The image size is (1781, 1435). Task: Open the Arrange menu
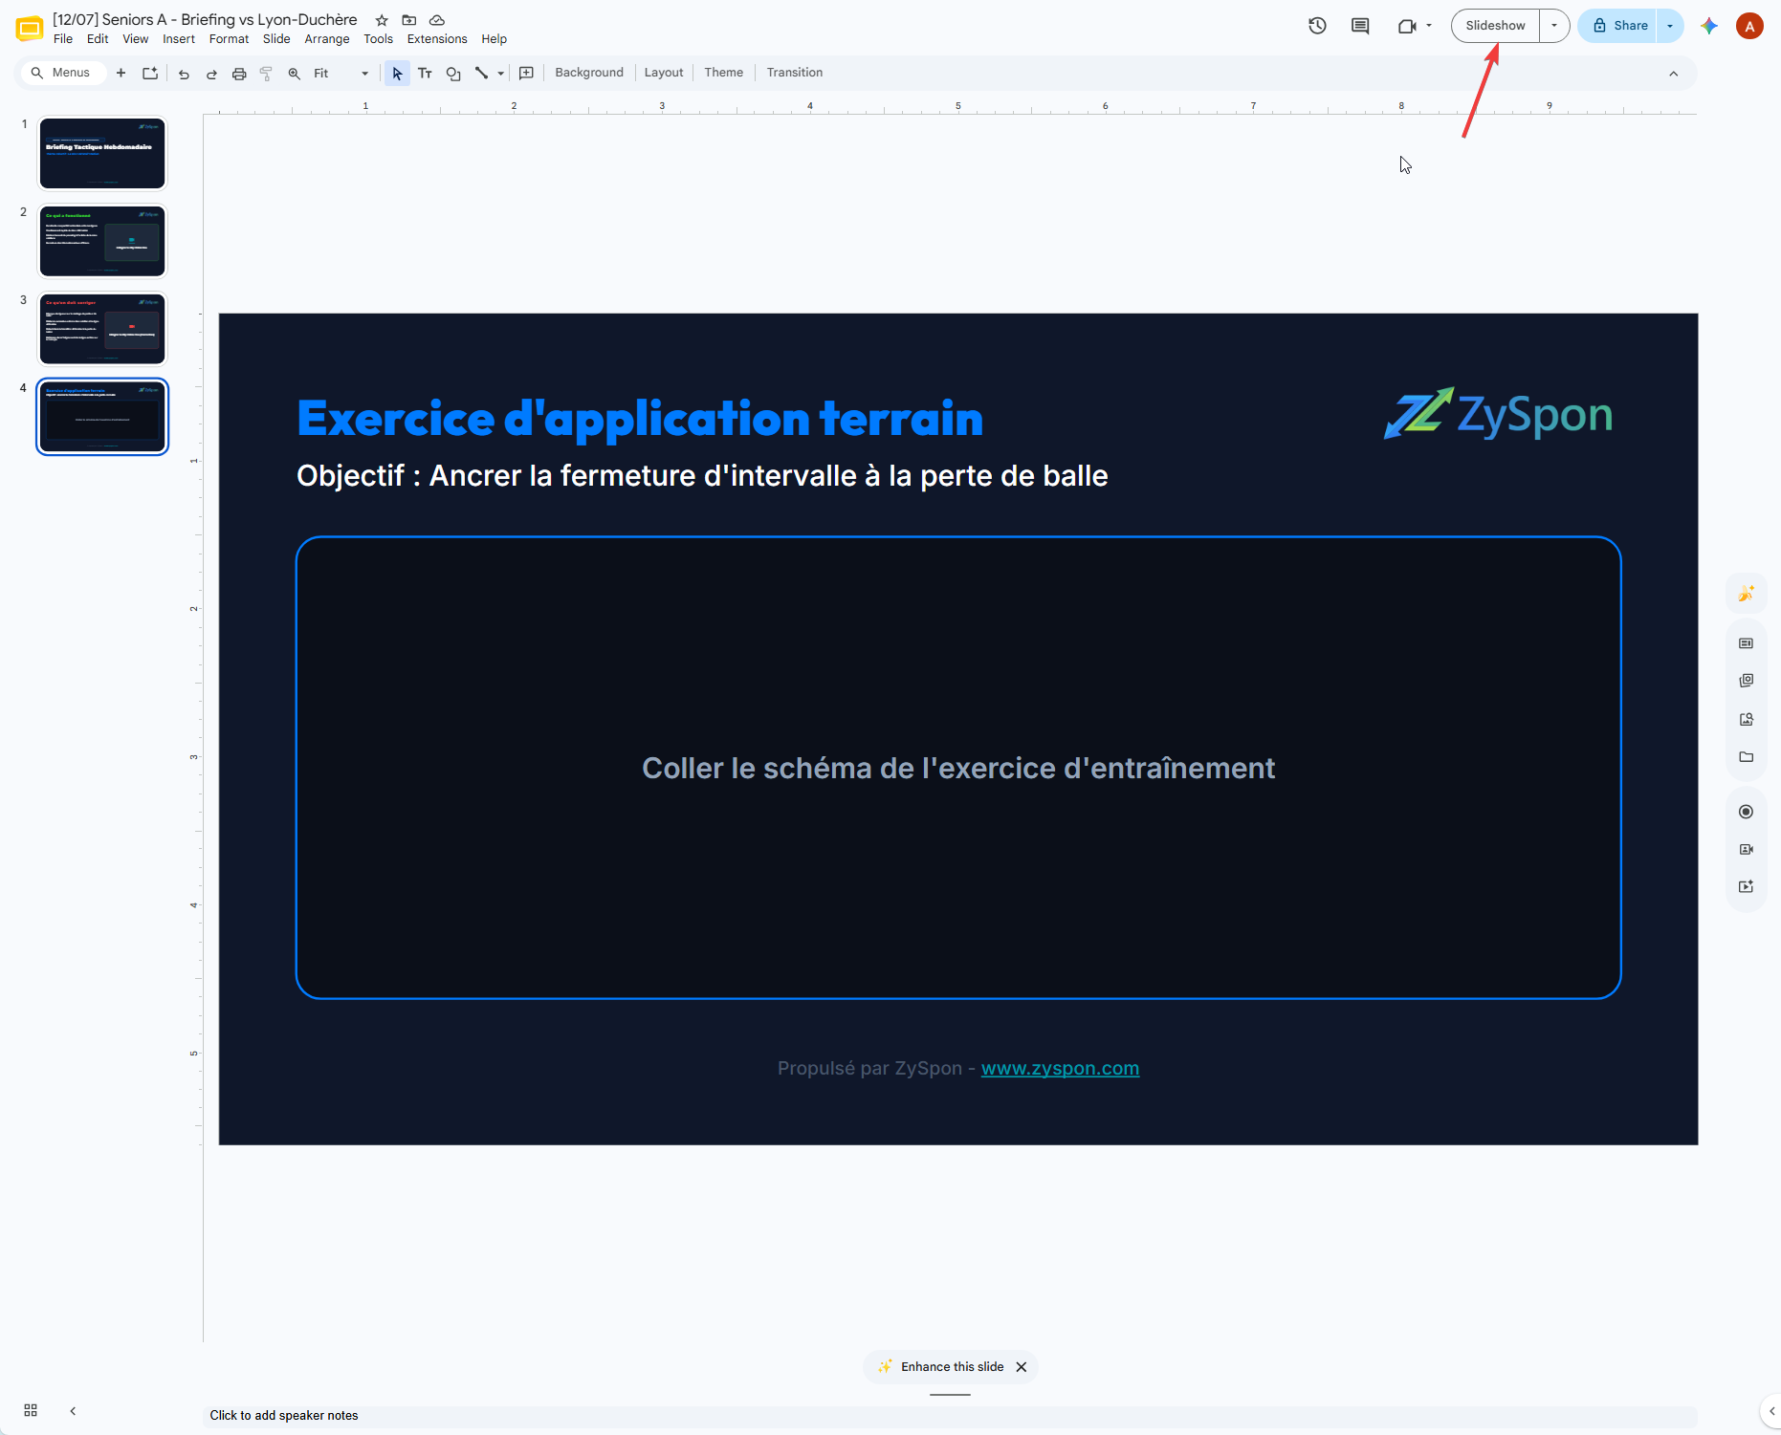[327, 39]
